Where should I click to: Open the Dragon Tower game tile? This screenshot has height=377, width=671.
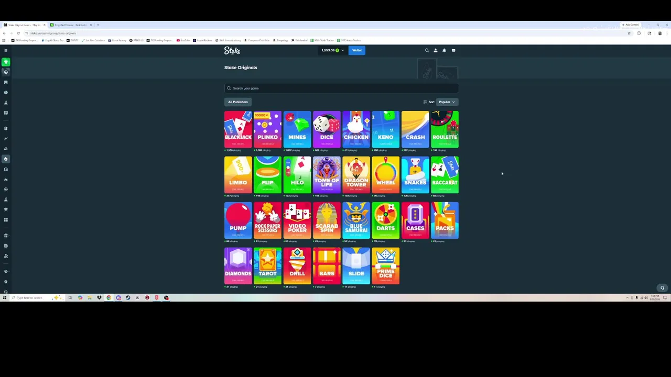click(356, 174)
